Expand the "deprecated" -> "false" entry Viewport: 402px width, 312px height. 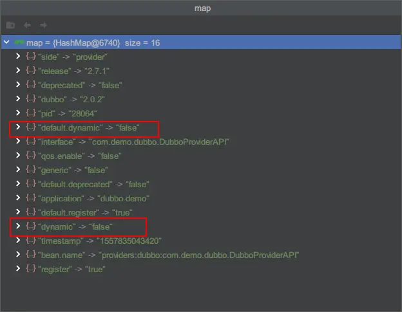[18, 84]
